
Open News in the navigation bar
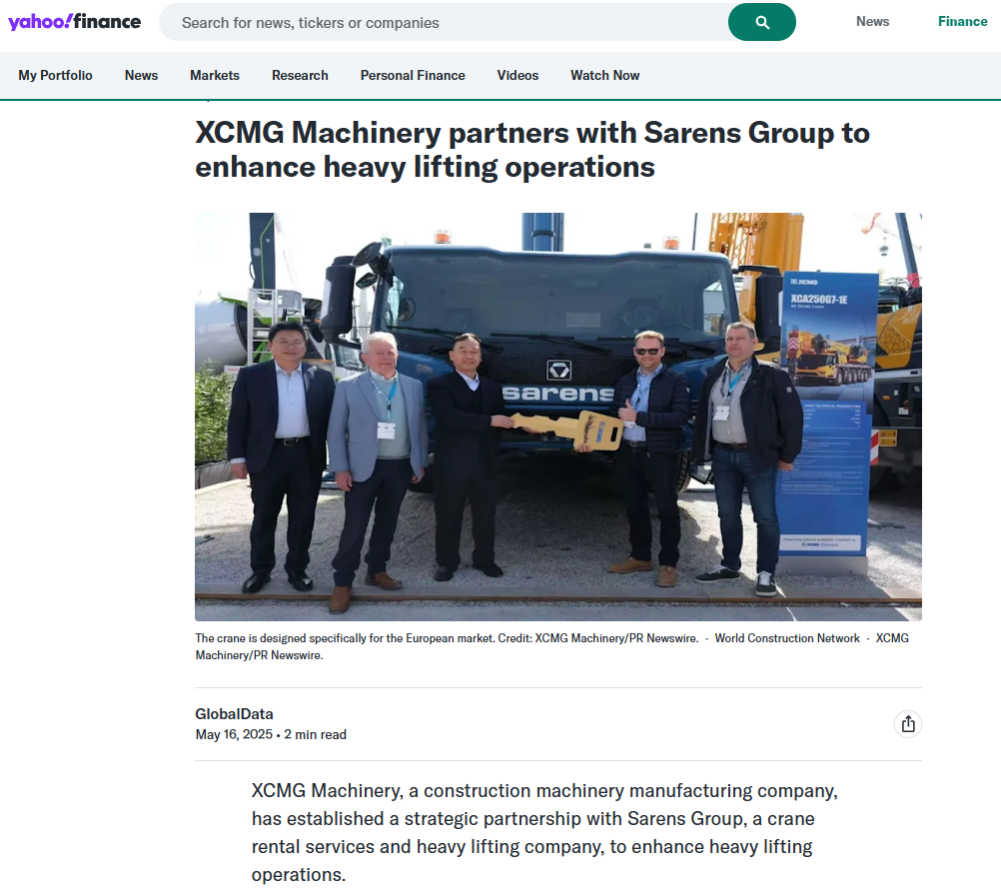pos(141,75)
